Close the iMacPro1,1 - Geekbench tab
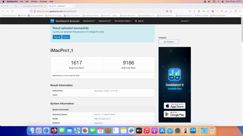The image size is (243, 136). 74,6
